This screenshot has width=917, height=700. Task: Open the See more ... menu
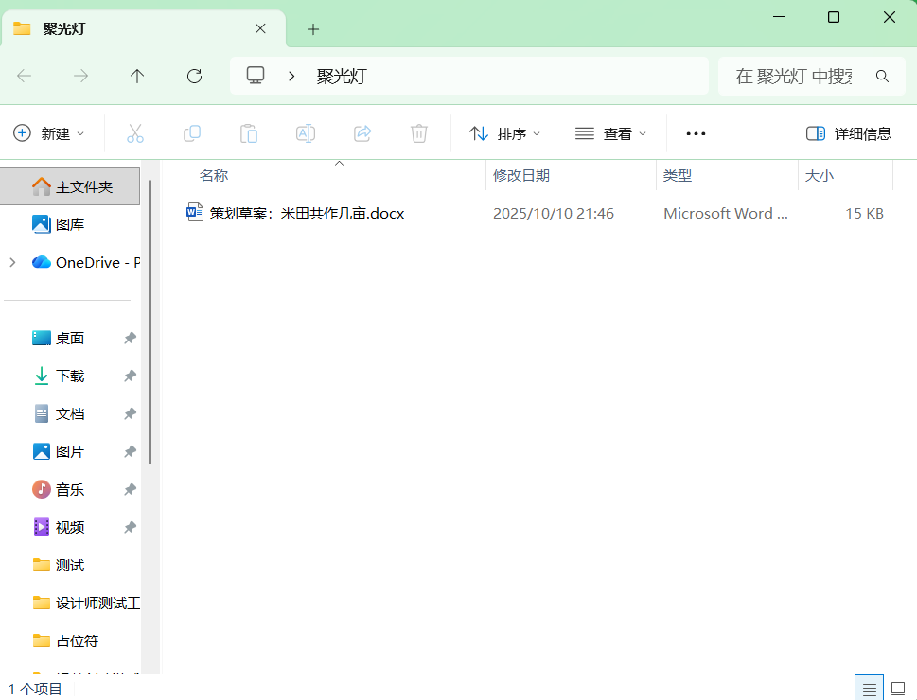click(696, 133)
